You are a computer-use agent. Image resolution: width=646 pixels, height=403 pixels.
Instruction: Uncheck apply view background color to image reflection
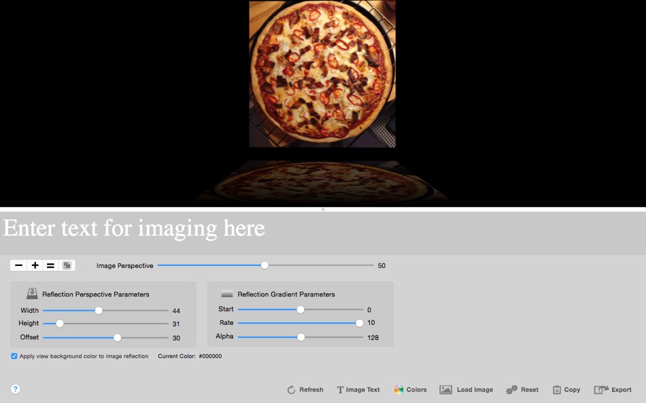tap(14, 356)
